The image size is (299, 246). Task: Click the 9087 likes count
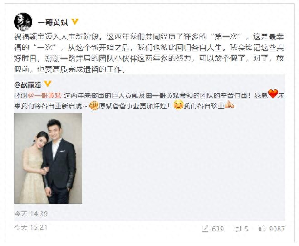[x=277, y=229]
